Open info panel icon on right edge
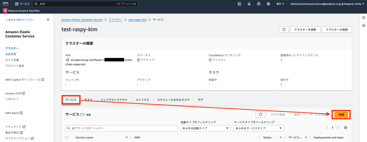 coord(363,18)
